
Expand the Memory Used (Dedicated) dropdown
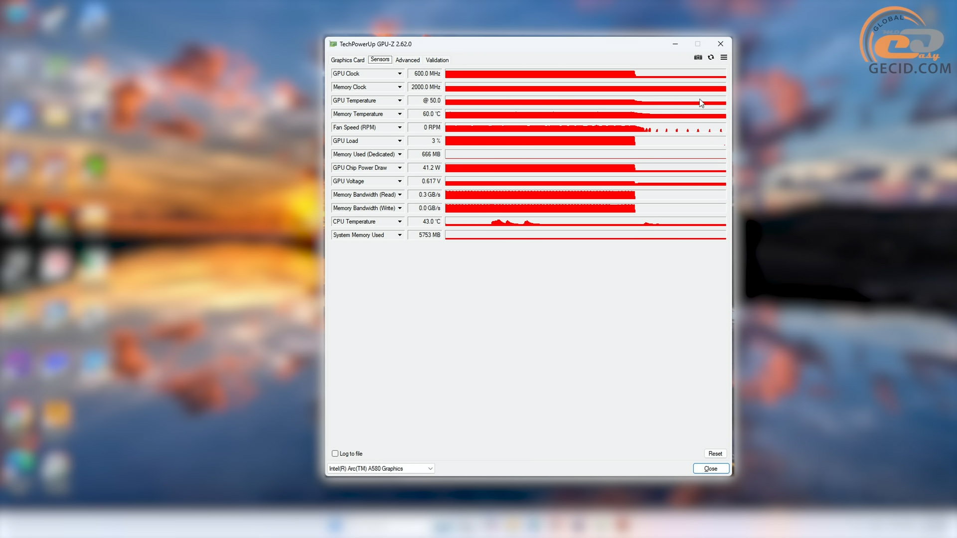tap(400, 154)
